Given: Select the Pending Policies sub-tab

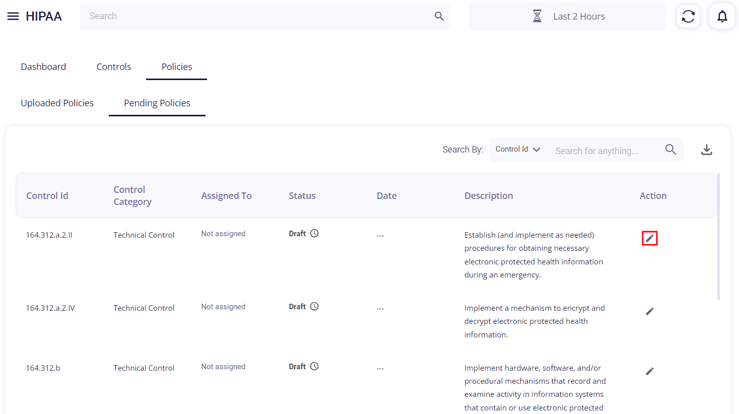Looking at the screenshot, I should point(157,103).
